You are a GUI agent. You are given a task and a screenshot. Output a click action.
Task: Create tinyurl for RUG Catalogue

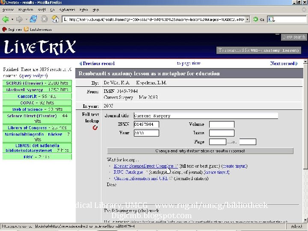(x=216, y=172)
